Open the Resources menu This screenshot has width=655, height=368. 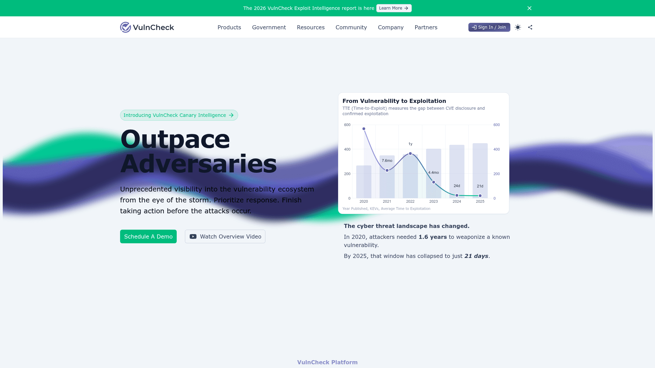click(x=310, y=27)
